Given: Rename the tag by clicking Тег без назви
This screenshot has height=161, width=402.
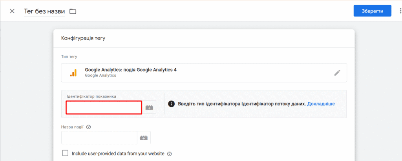Looking at the screenshot, I should pos(44,11).
